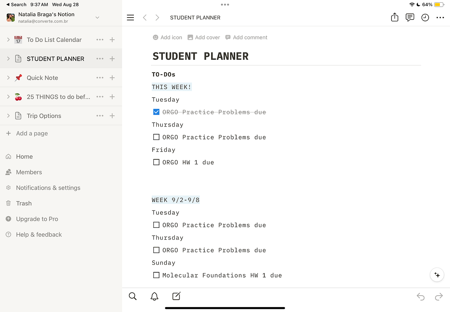The image size is (450, 312).
Task: Open page history clock icon
Action: coord(425,18)
